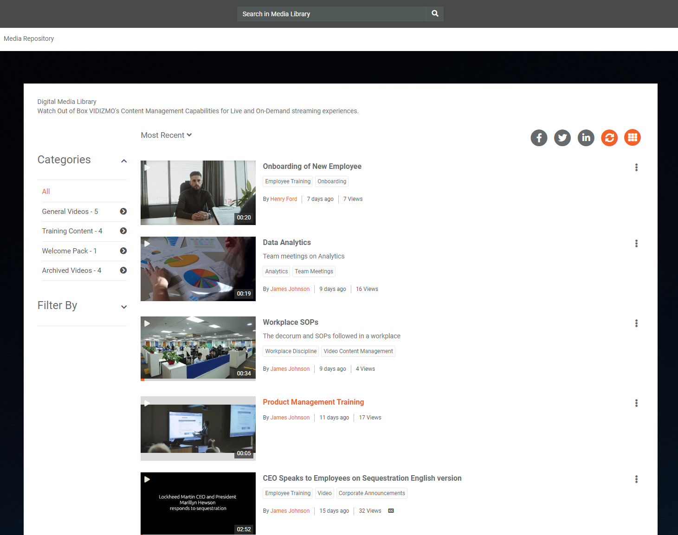The image size is (678, 535).
Task: Open Archived Videos category
Action: tap(71, 271)
